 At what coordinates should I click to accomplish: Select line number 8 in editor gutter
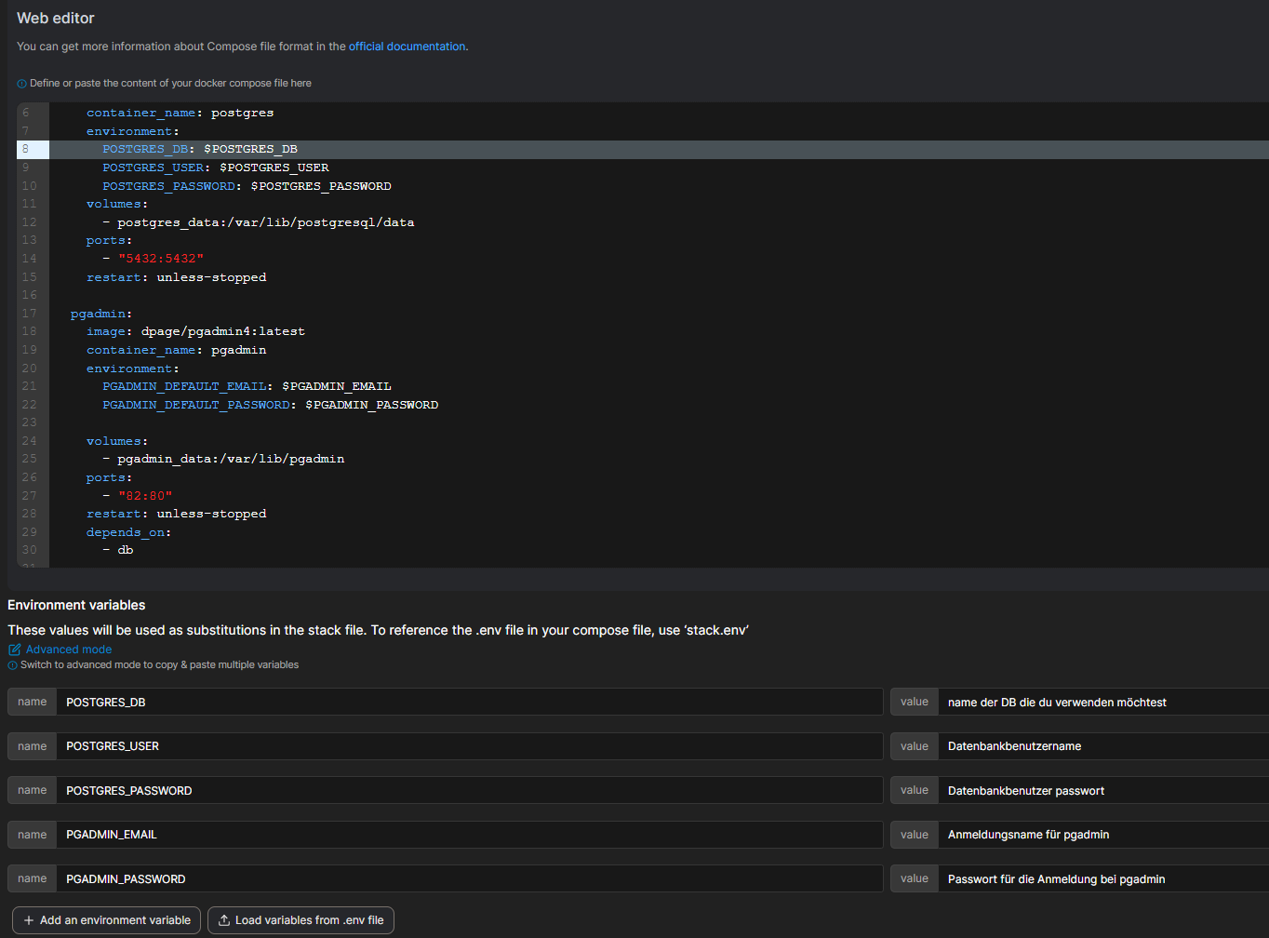26,149
